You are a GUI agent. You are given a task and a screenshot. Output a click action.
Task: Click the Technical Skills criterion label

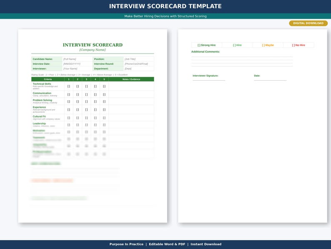(42, 84)
